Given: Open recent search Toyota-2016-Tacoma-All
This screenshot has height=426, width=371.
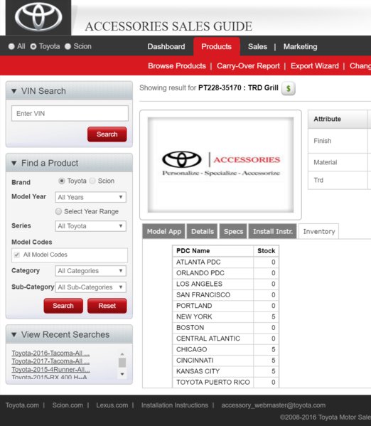Looking at the screenshot, I should pyautogui.click(x=50, y=353).
